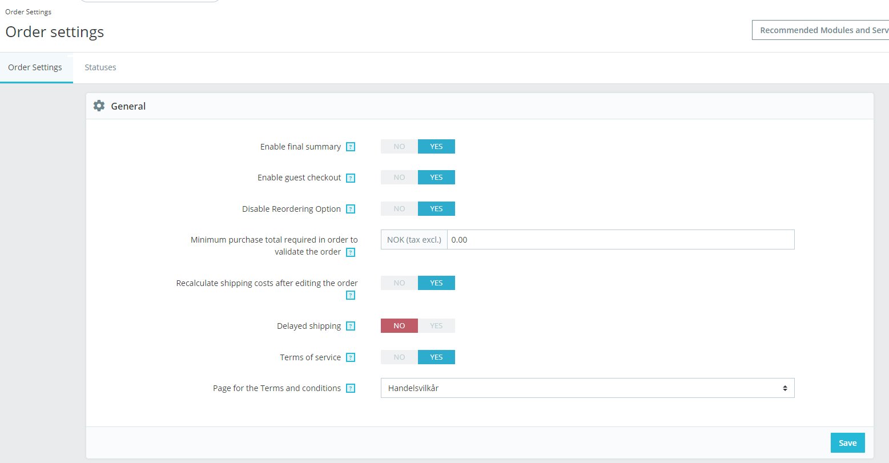Click the Order settings page heading

pos(55,32)
